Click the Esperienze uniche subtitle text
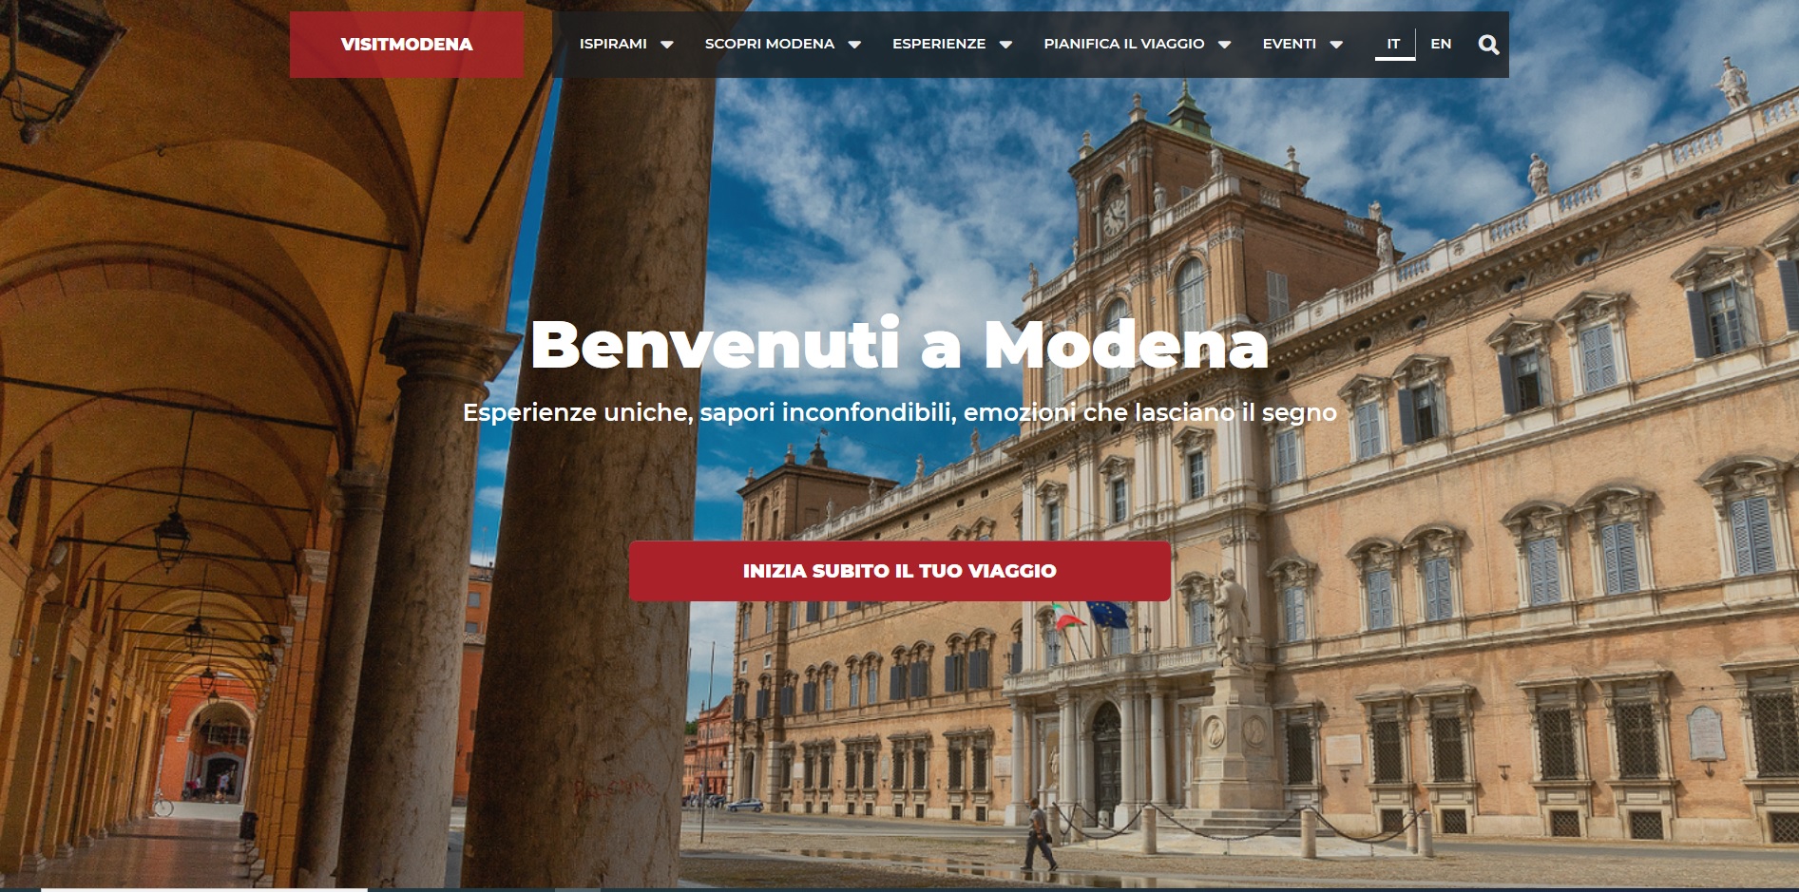 pos(899,412)
